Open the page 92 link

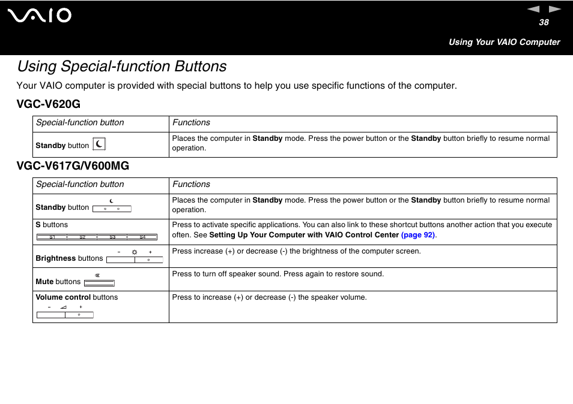coord(418,235)
